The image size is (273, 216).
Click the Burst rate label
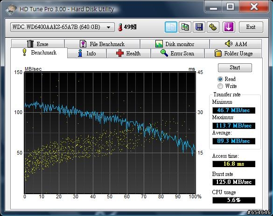click(223, 174)
